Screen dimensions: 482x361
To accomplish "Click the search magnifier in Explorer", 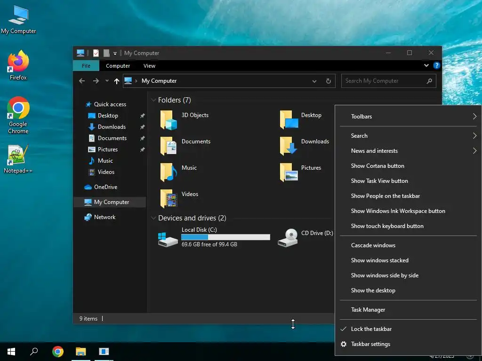I will (429, 81).
